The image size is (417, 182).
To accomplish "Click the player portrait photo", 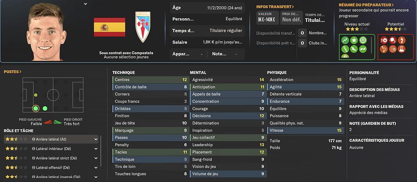I will 46,32.
